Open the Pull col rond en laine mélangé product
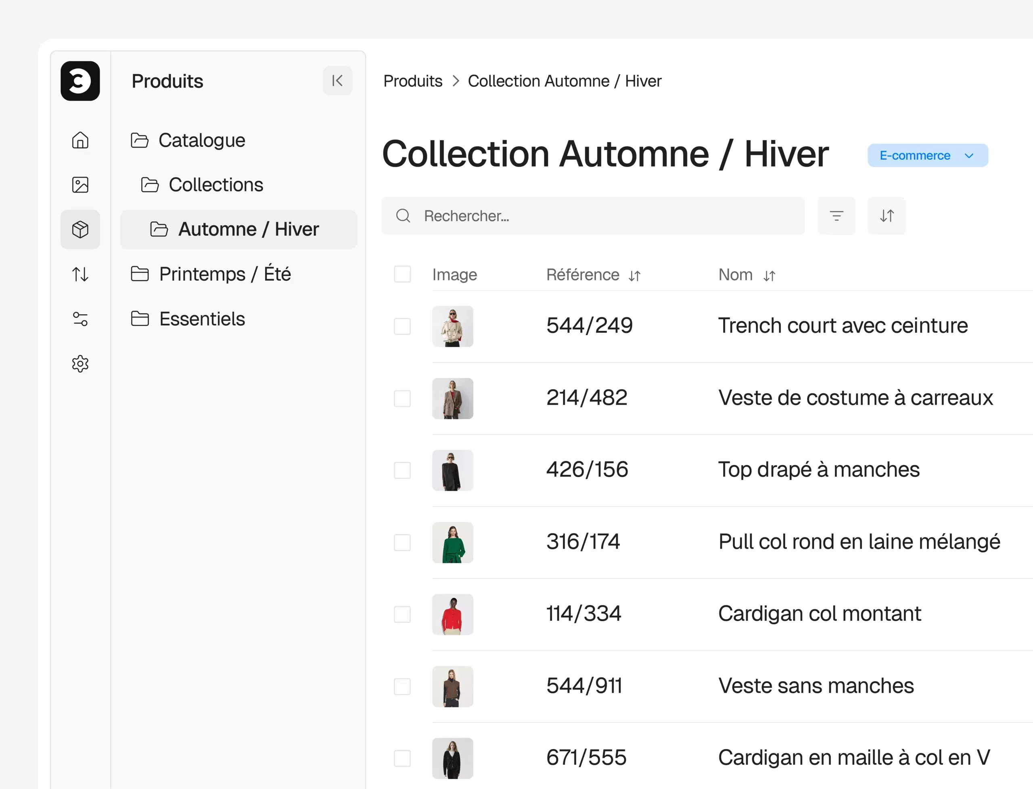Image resolution: width=1033 pixels, height=789 pixels. 859,541
